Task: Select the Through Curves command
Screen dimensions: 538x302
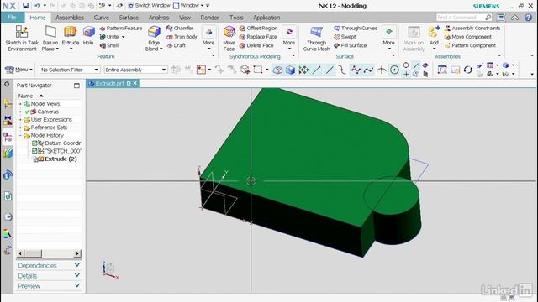Action: 356,28
